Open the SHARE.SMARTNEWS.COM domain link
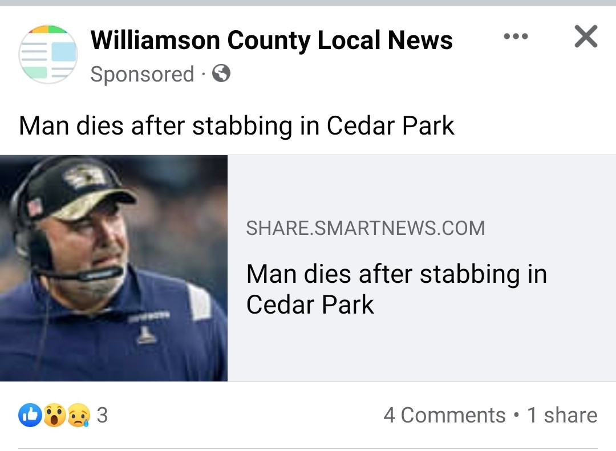The height and width of the screenshot is (451, 616). (x=364, y=227)
